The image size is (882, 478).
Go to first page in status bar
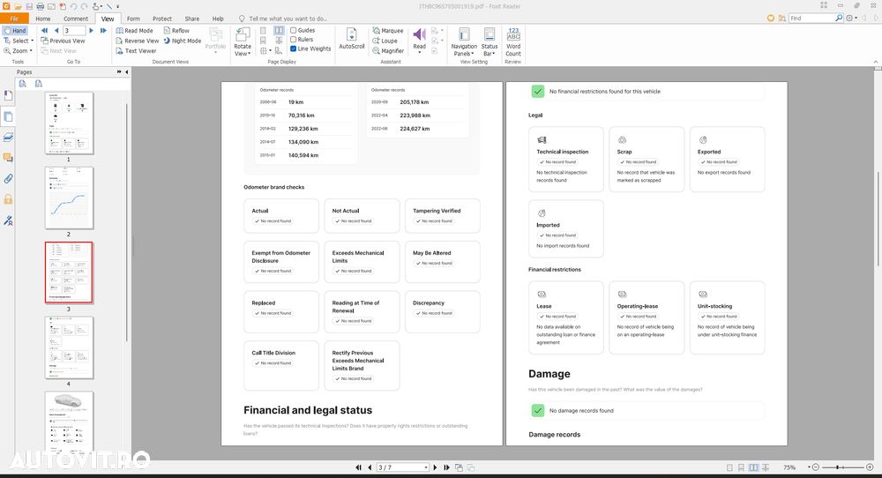(x=358, y=467)
